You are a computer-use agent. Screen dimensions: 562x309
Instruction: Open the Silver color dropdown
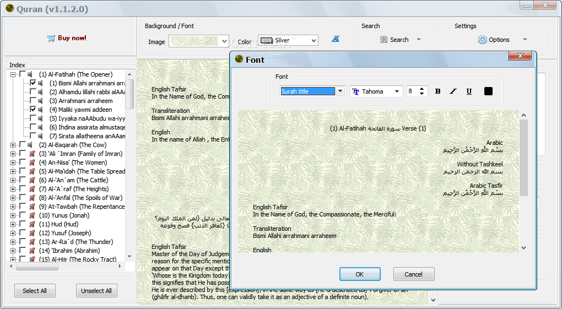coord(314,41)
